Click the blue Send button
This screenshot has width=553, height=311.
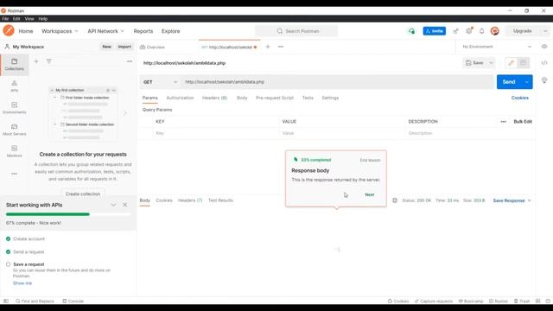click(x=509, y=82)
